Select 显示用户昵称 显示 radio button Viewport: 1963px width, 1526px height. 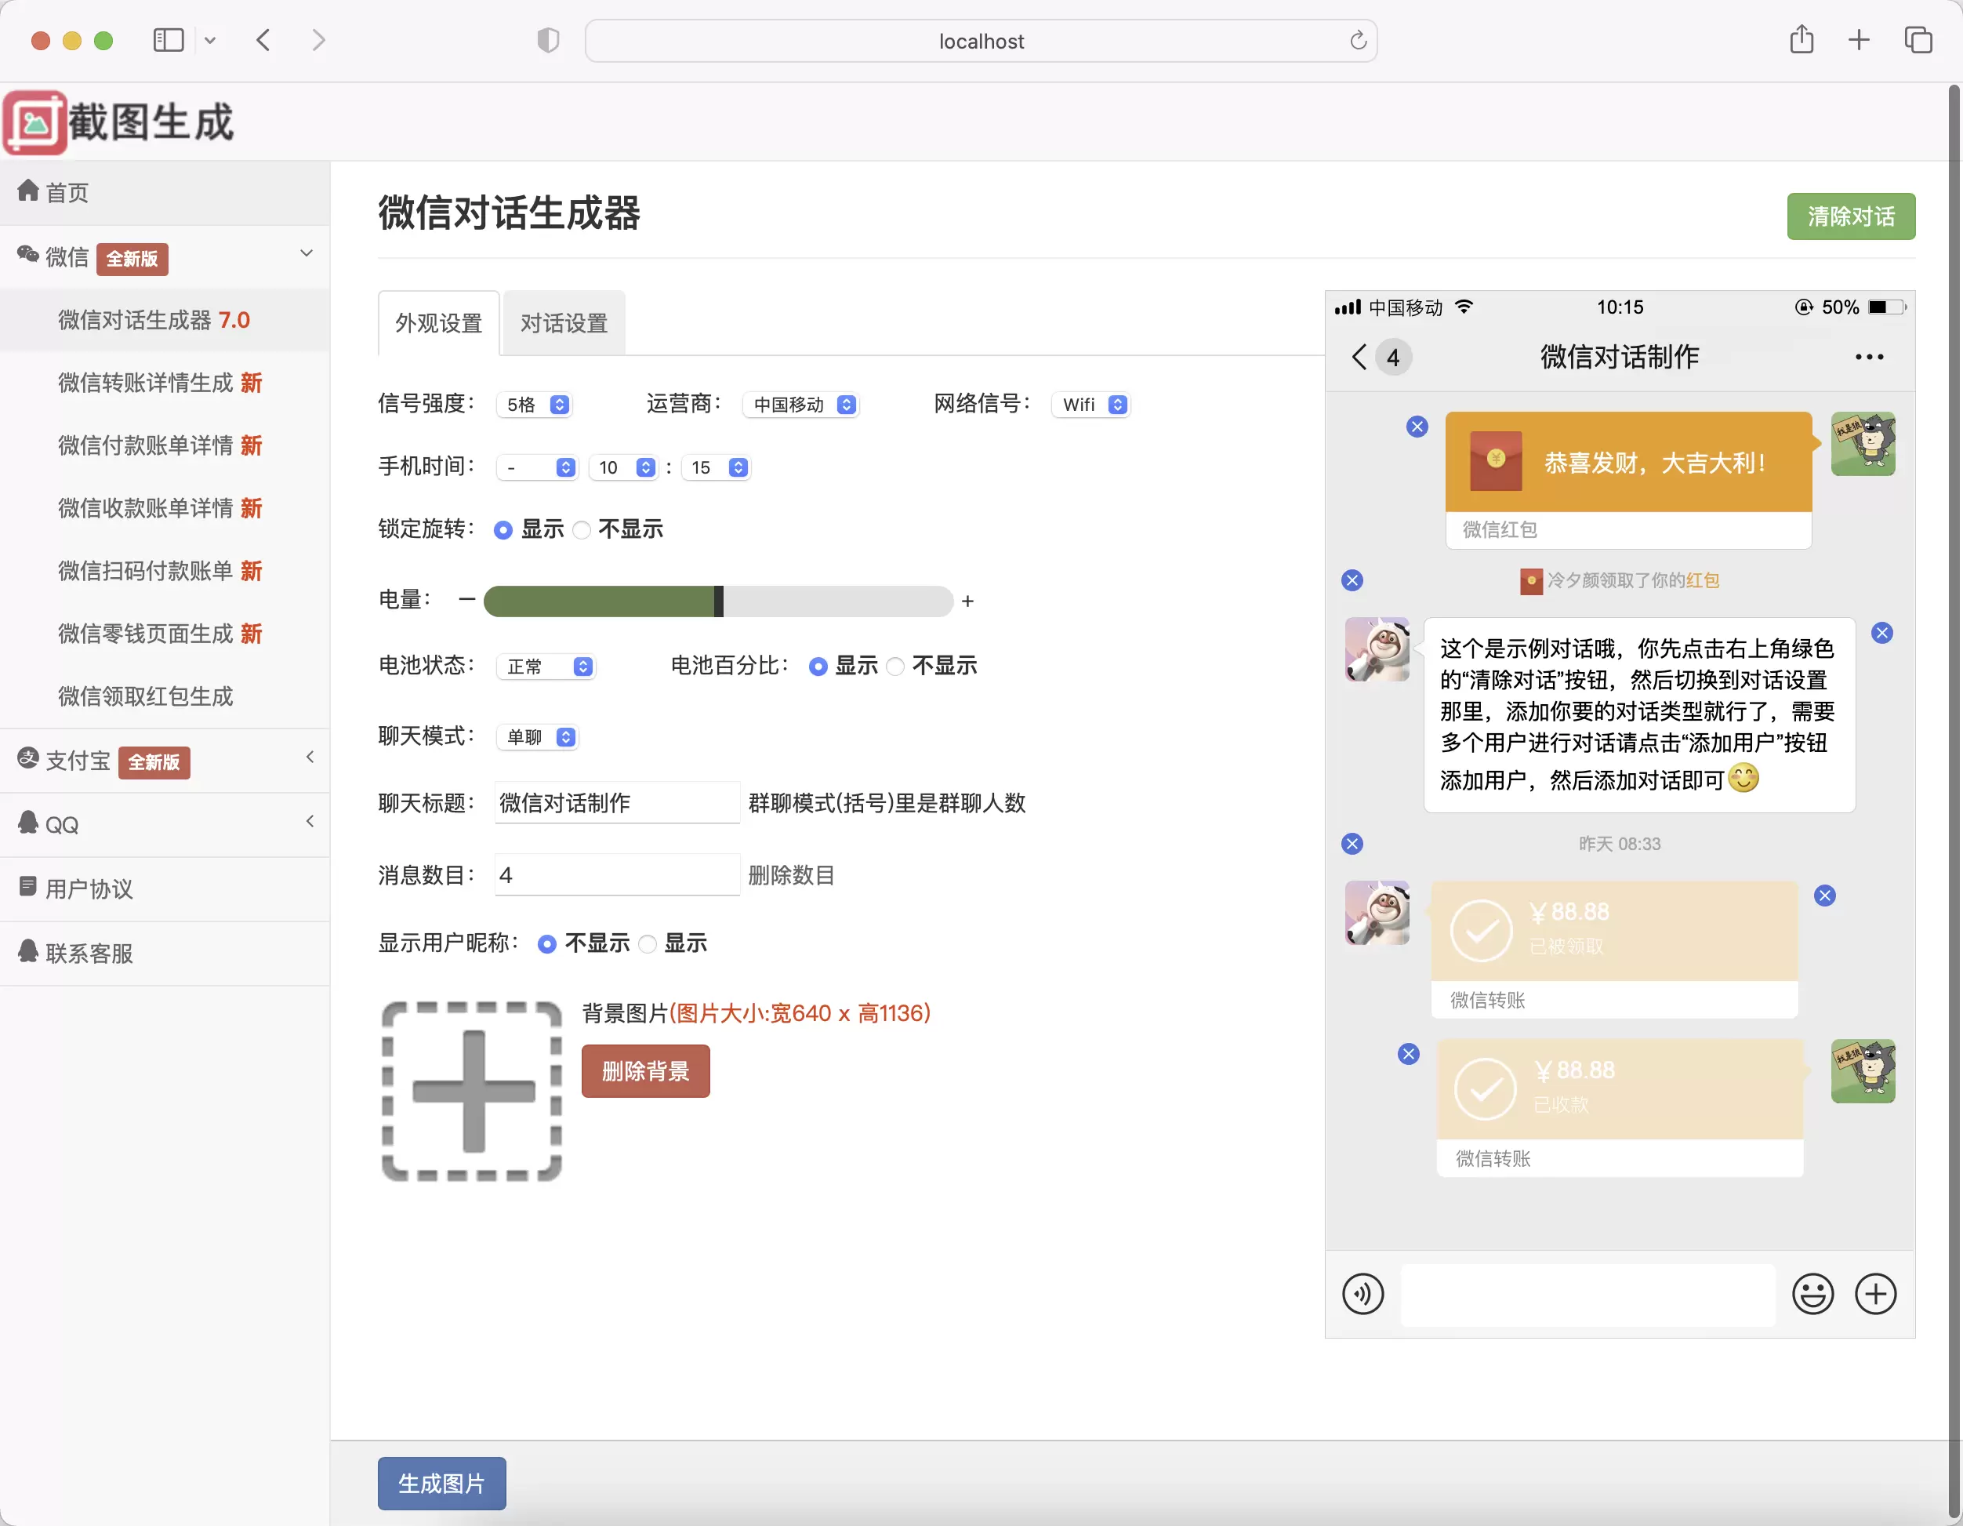tap(647, 944)
